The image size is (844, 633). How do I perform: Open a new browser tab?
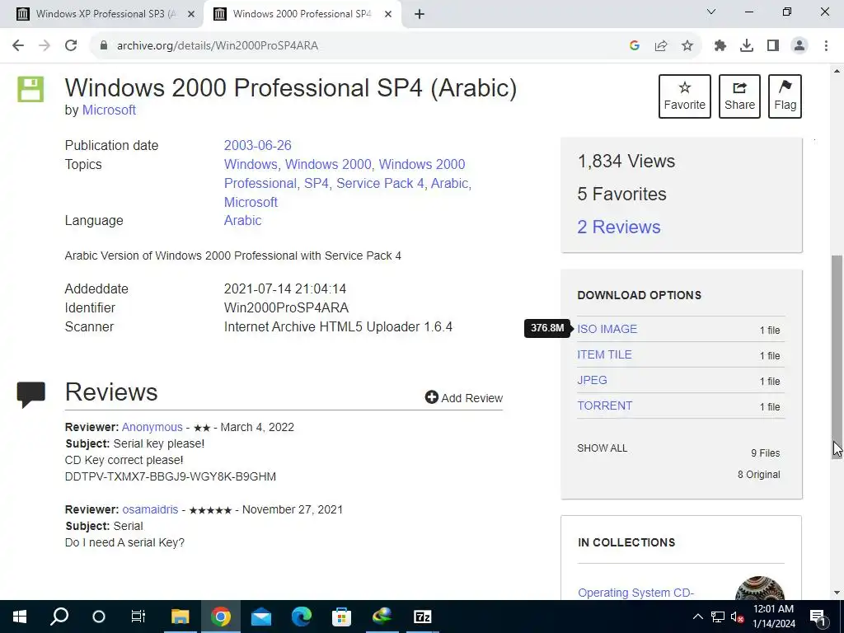420,15
